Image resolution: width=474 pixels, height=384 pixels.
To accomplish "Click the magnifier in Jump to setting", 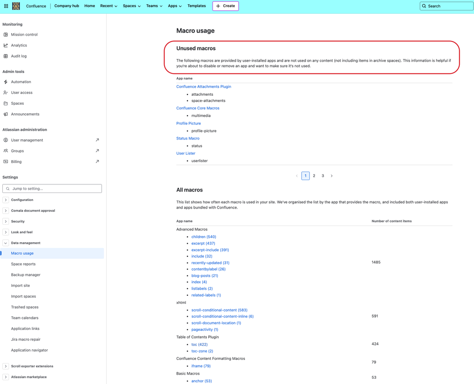I will (8, 189).
